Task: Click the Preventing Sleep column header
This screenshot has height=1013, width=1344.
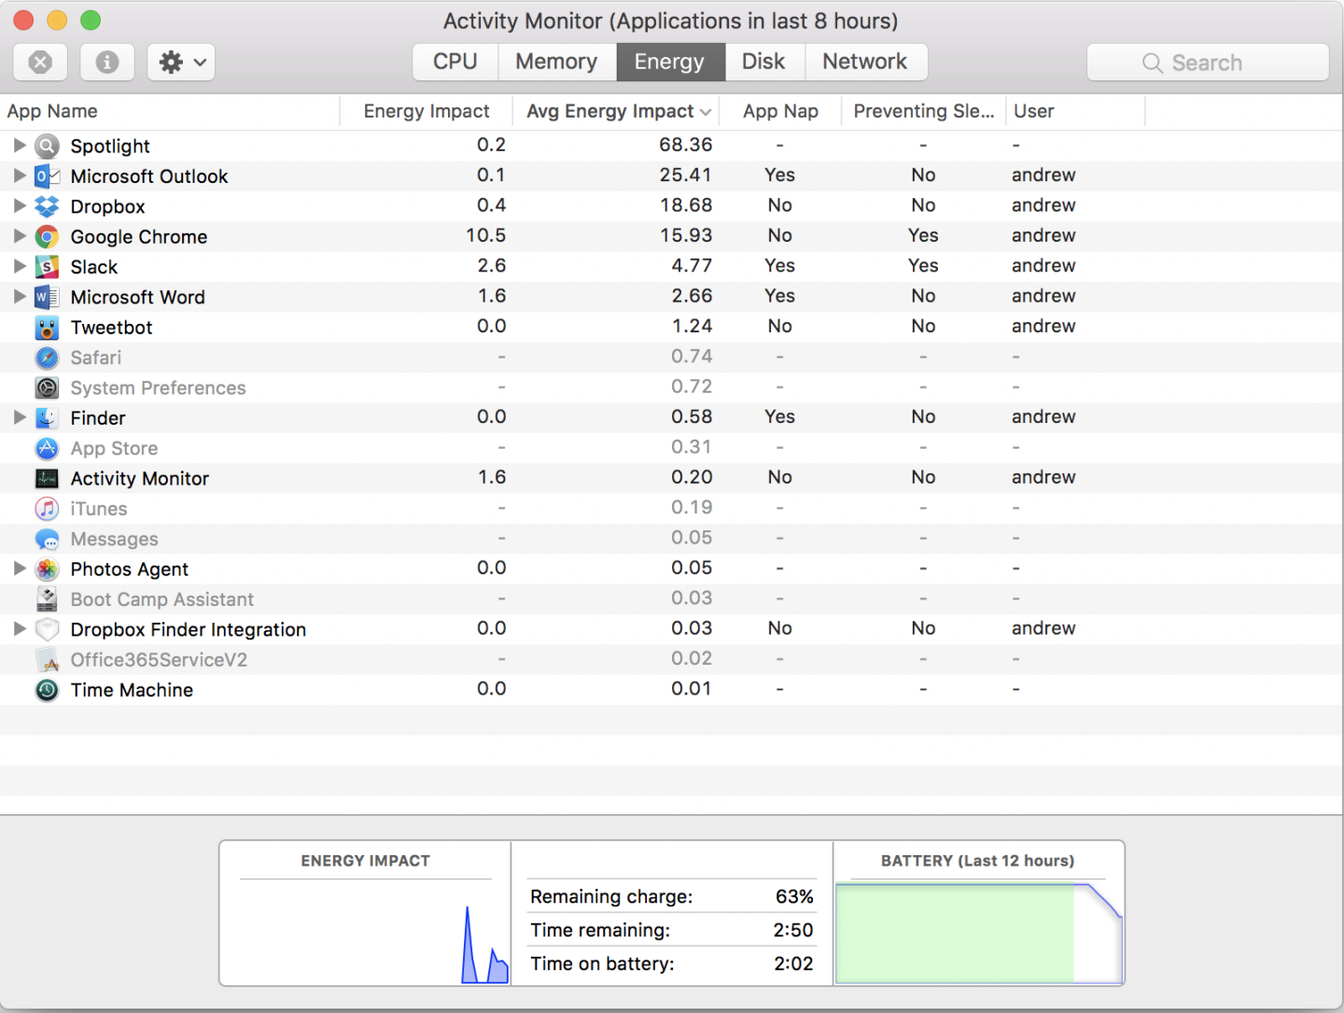Action: [x=922, y=111]
